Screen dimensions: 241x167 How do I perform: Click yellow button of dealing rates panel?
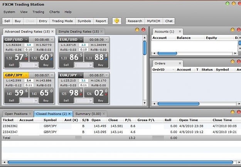coord(137,30)
